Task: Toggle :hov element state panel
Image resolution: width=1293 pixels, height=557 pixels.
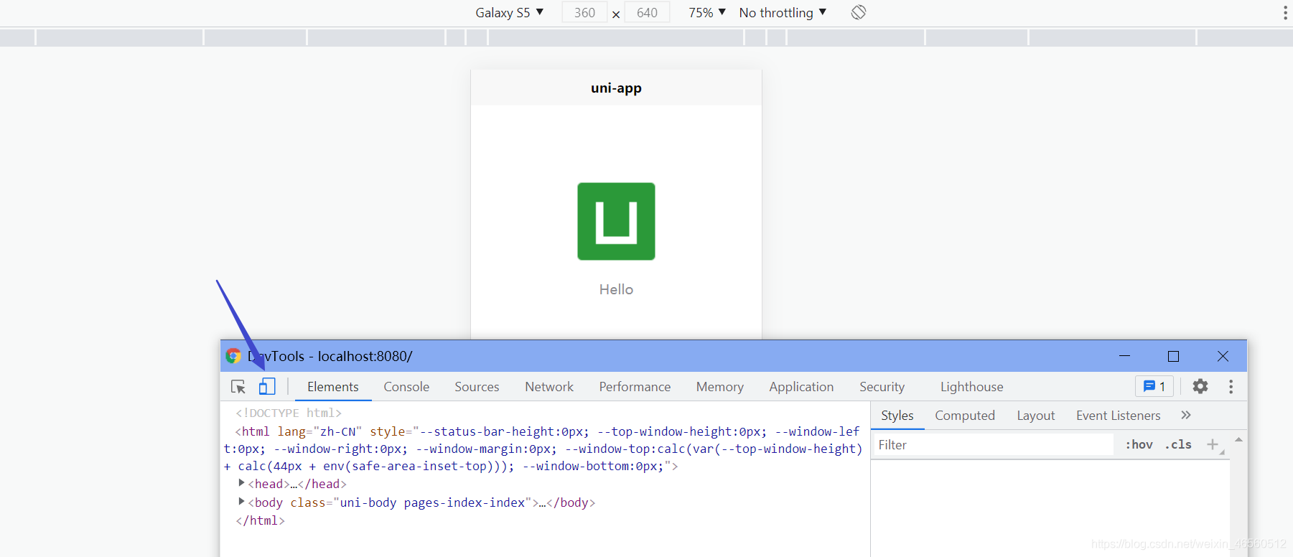Action: 1139,444
